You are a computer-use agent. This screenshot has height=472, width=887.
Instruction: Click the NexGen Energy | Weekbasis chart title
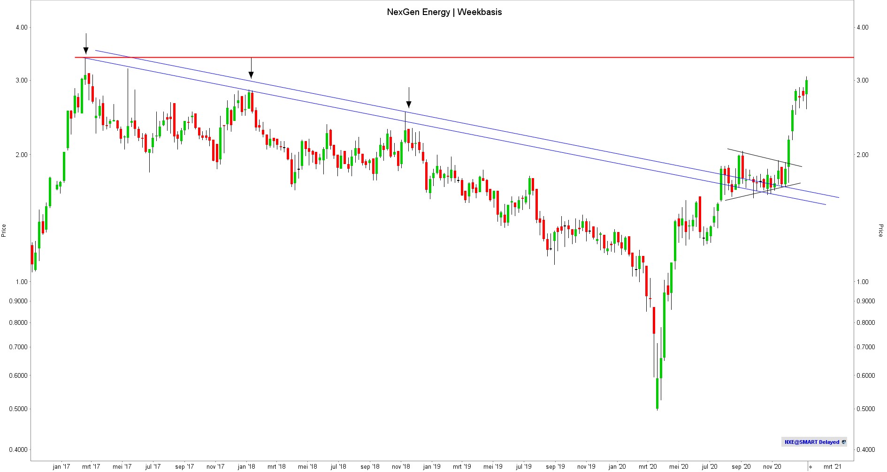(444, 12)
